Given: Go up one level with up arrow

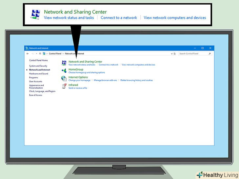Looking at the screenshot, I should click(x=40, y=53).
